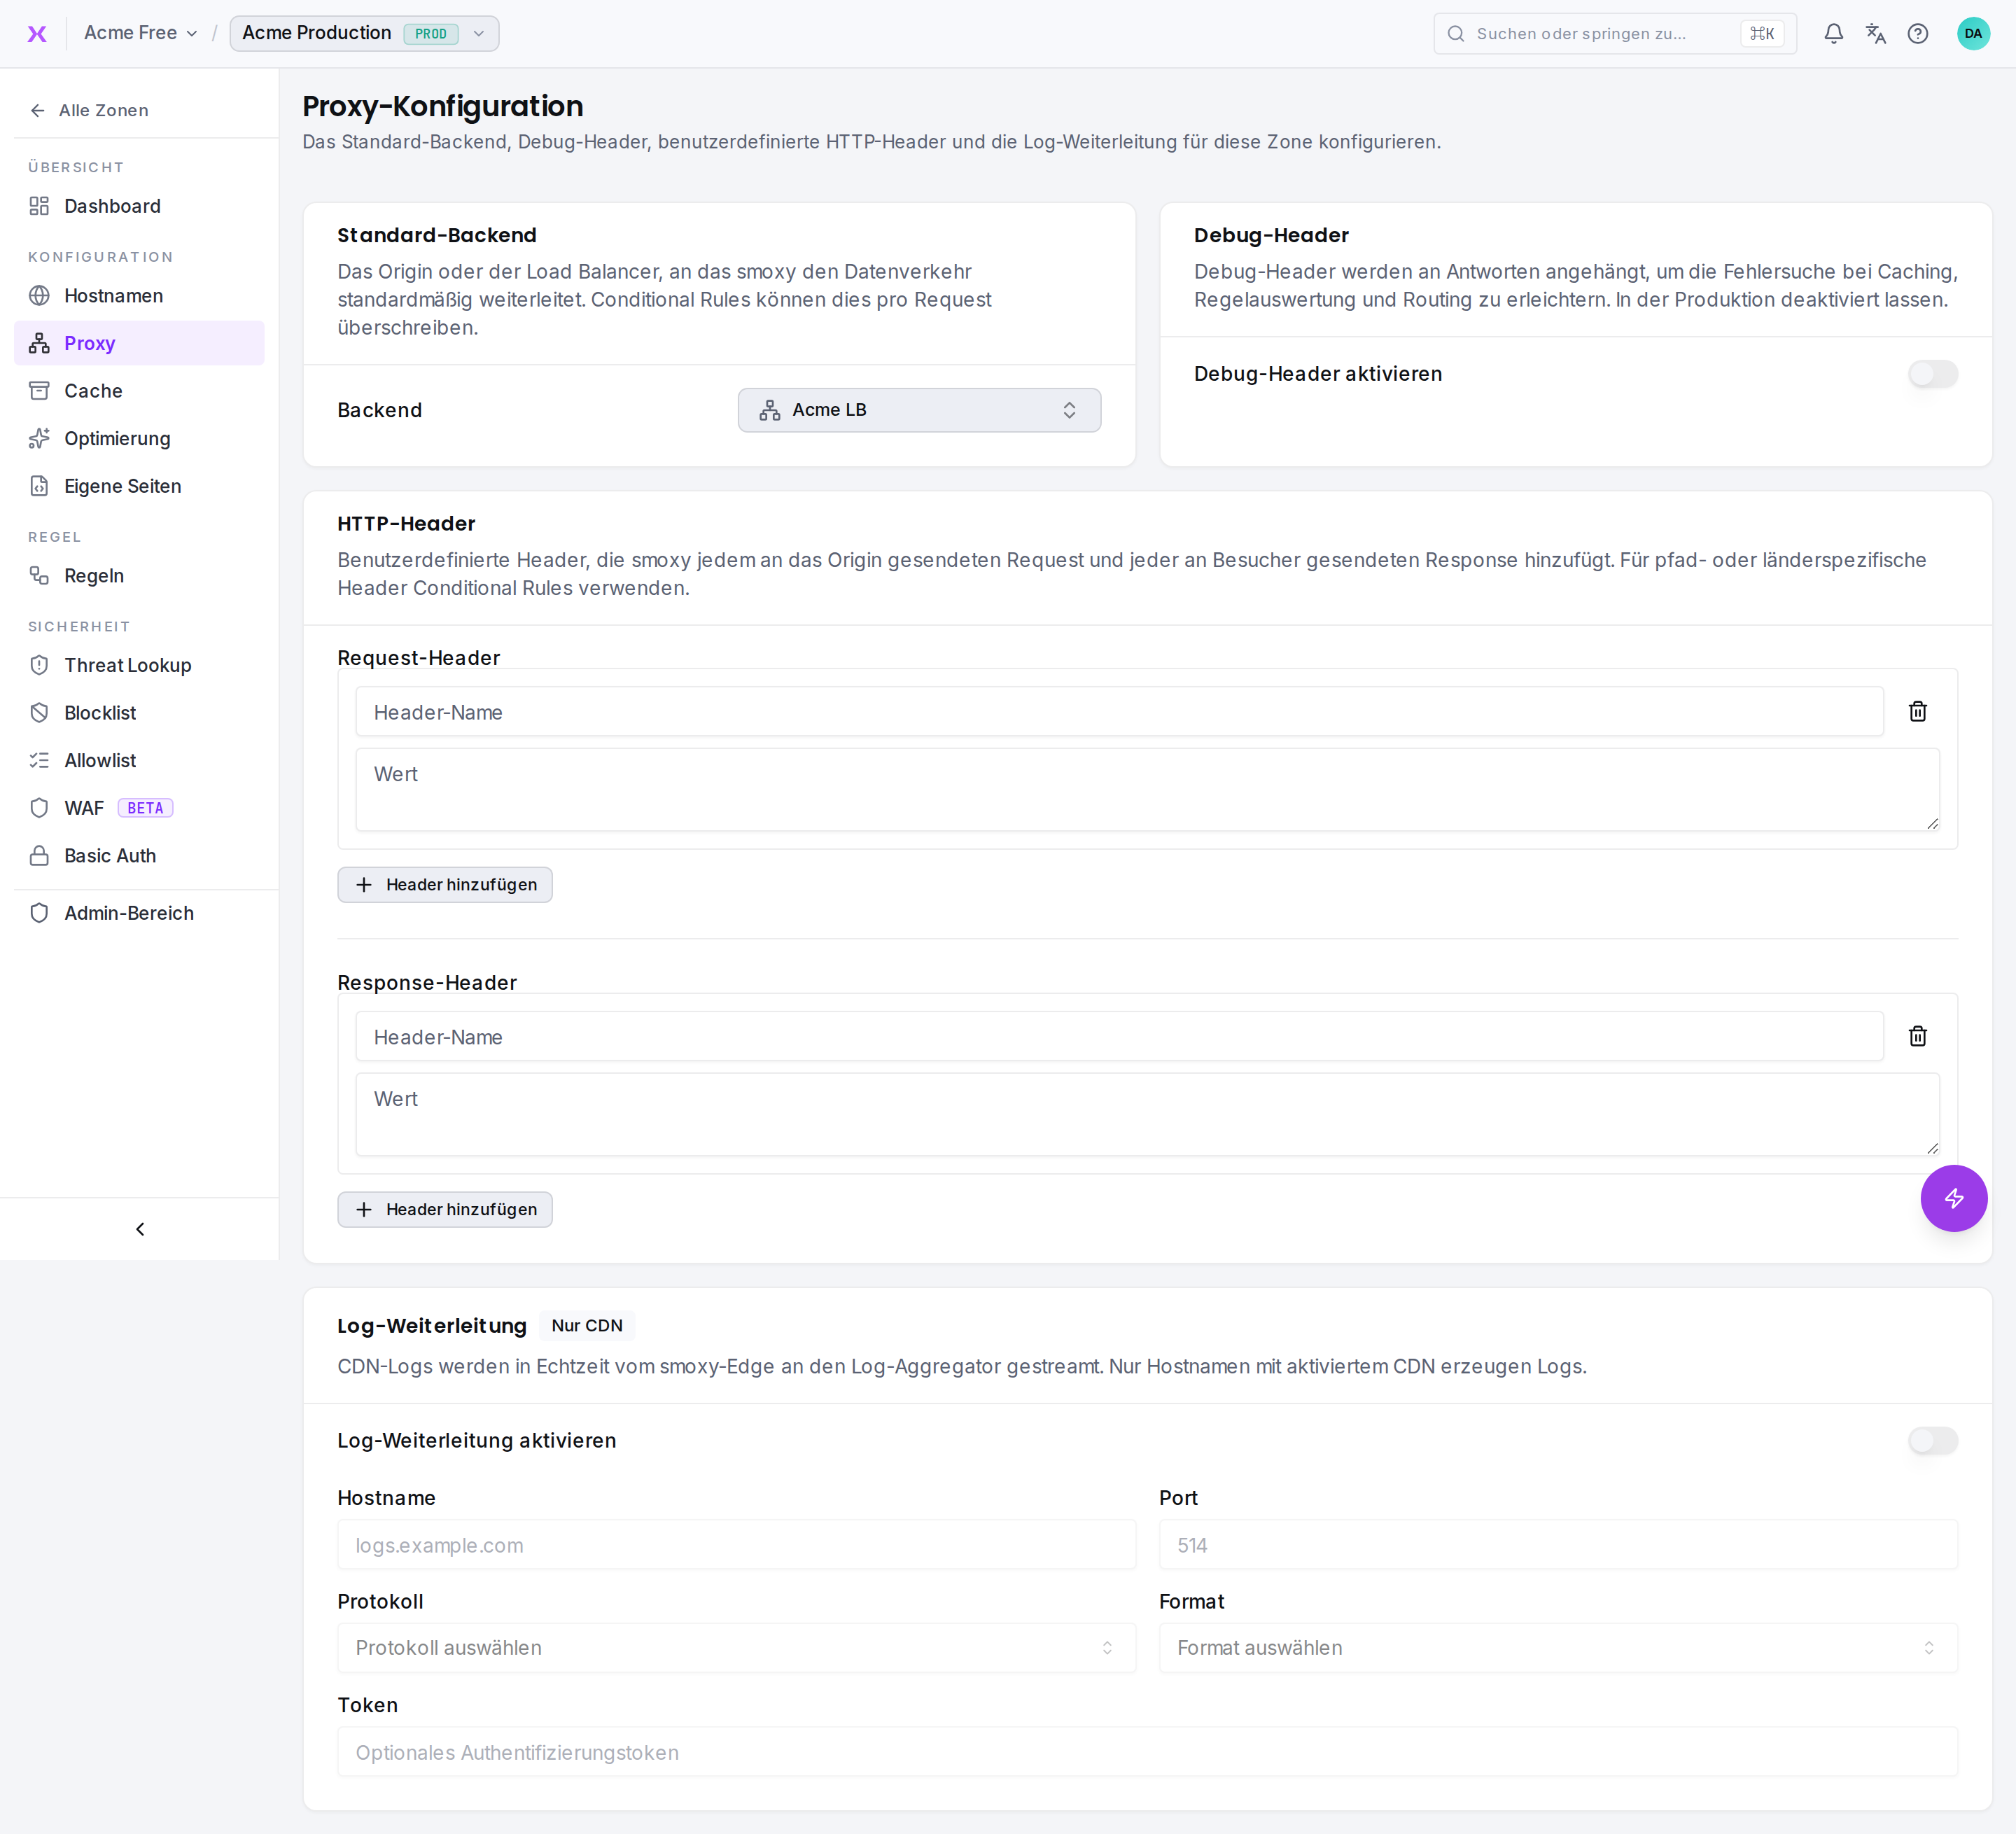Delete the Request-Header row with trash icon
This screenshot has width=2016, height=1834.
[x=1917, y=711]
